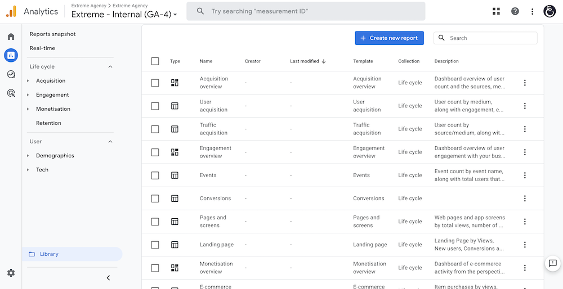Tick the Pages and screens row checkbox
The image size is (563, 289).
pyautogui.click(x=155, y=222)
